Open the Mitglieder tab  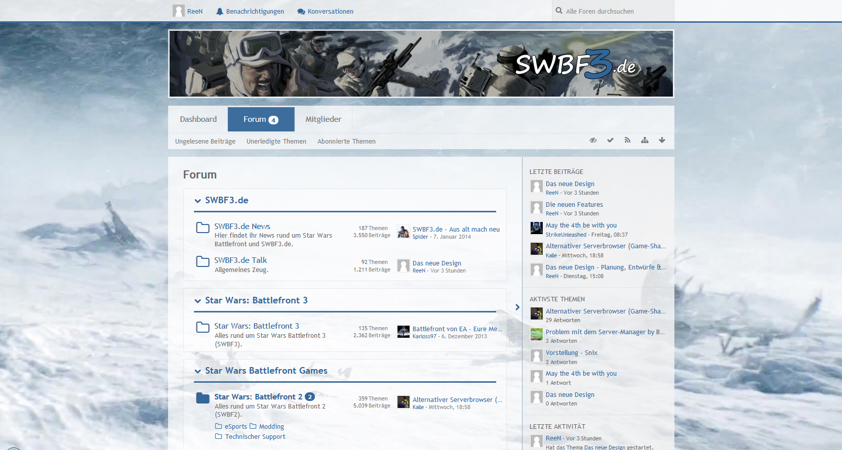click(x=323, y=119)
